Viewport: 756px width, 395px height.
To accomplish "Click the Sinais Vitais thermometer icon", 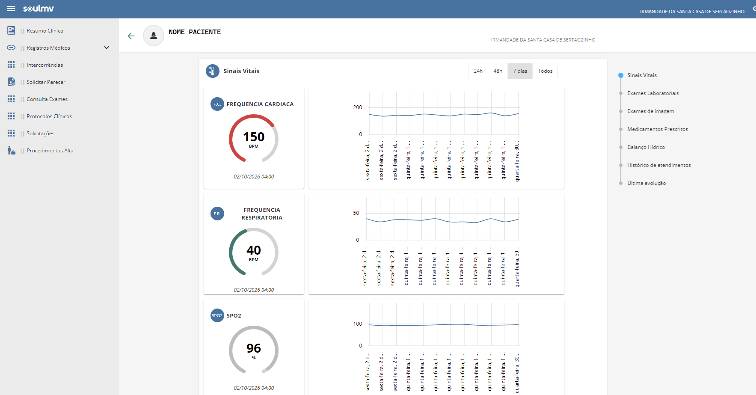I will (x=213, y=71).
